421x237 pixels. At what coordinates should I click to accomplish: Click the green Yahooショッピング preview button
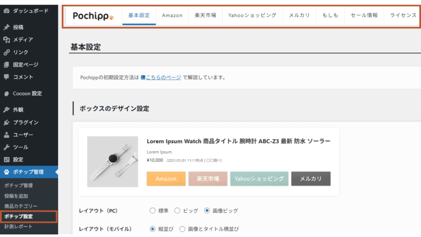tap(259, 179)
